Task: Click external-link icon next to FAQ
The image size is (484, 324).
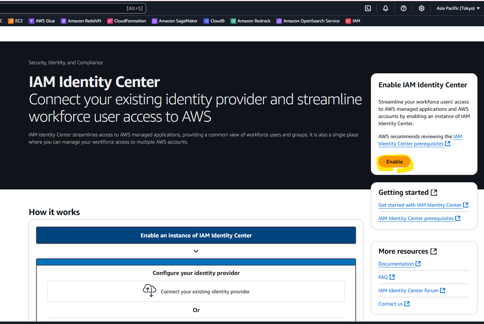Action: (x=392, y=277)
